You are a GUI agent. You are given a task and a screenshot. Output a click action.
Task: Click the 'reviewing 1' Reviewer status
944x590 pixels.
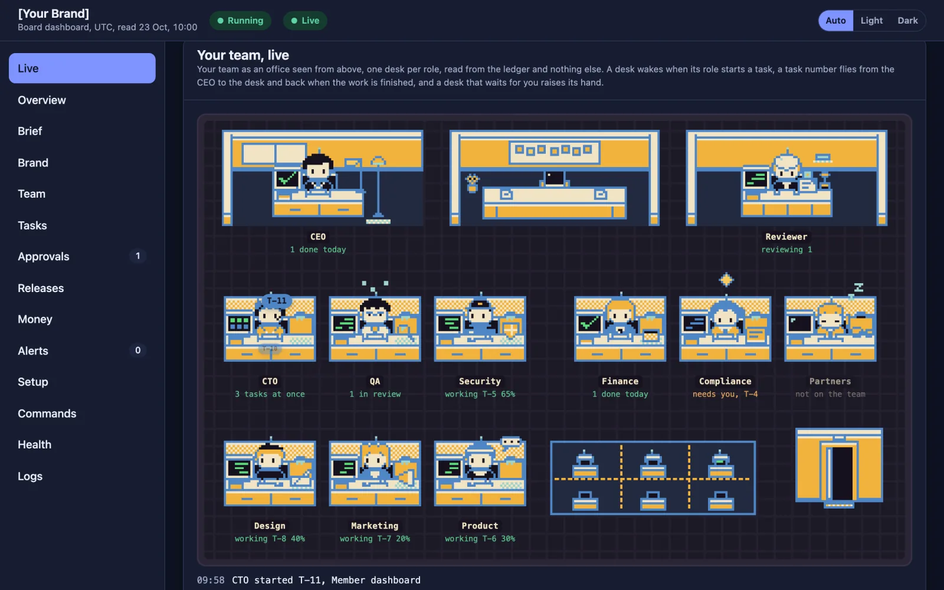[786, 250]
